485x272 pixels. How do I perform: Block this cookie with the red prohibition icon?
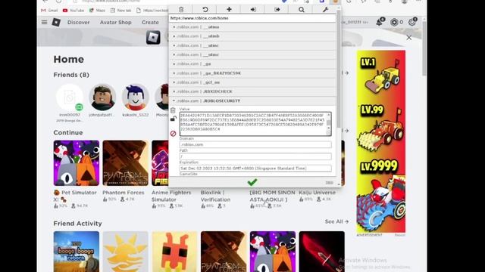(174, 134)
